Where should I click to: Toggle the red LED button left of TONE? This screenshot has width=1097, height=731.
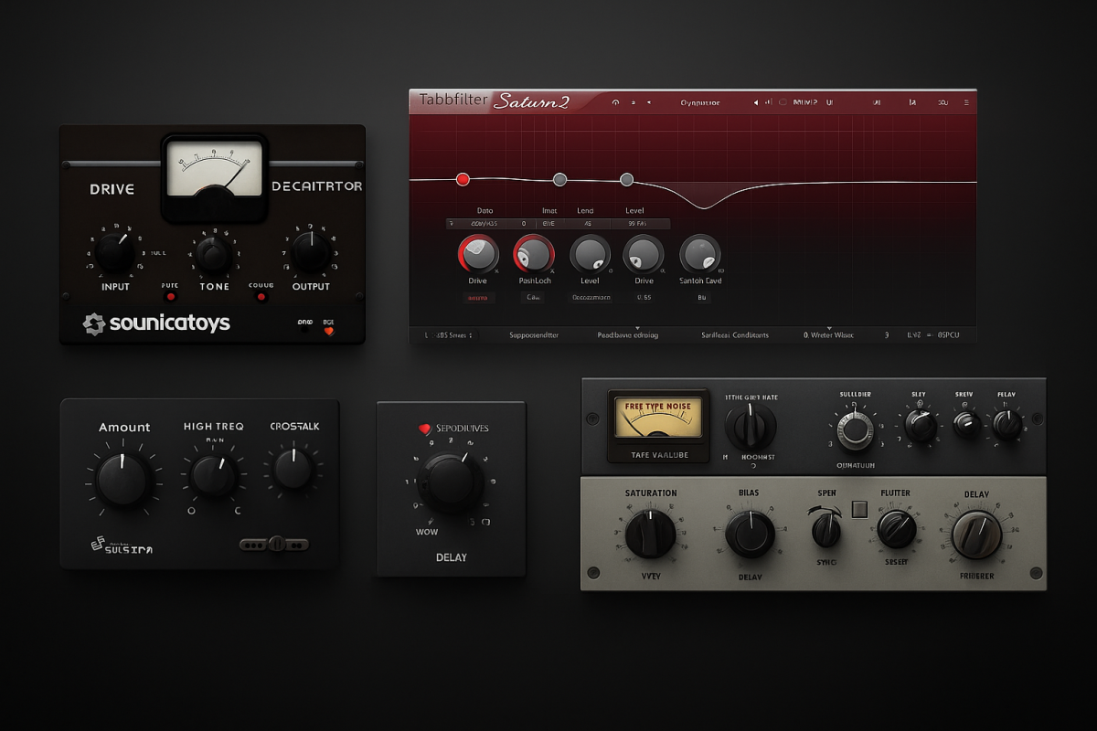tap(170, 296)
